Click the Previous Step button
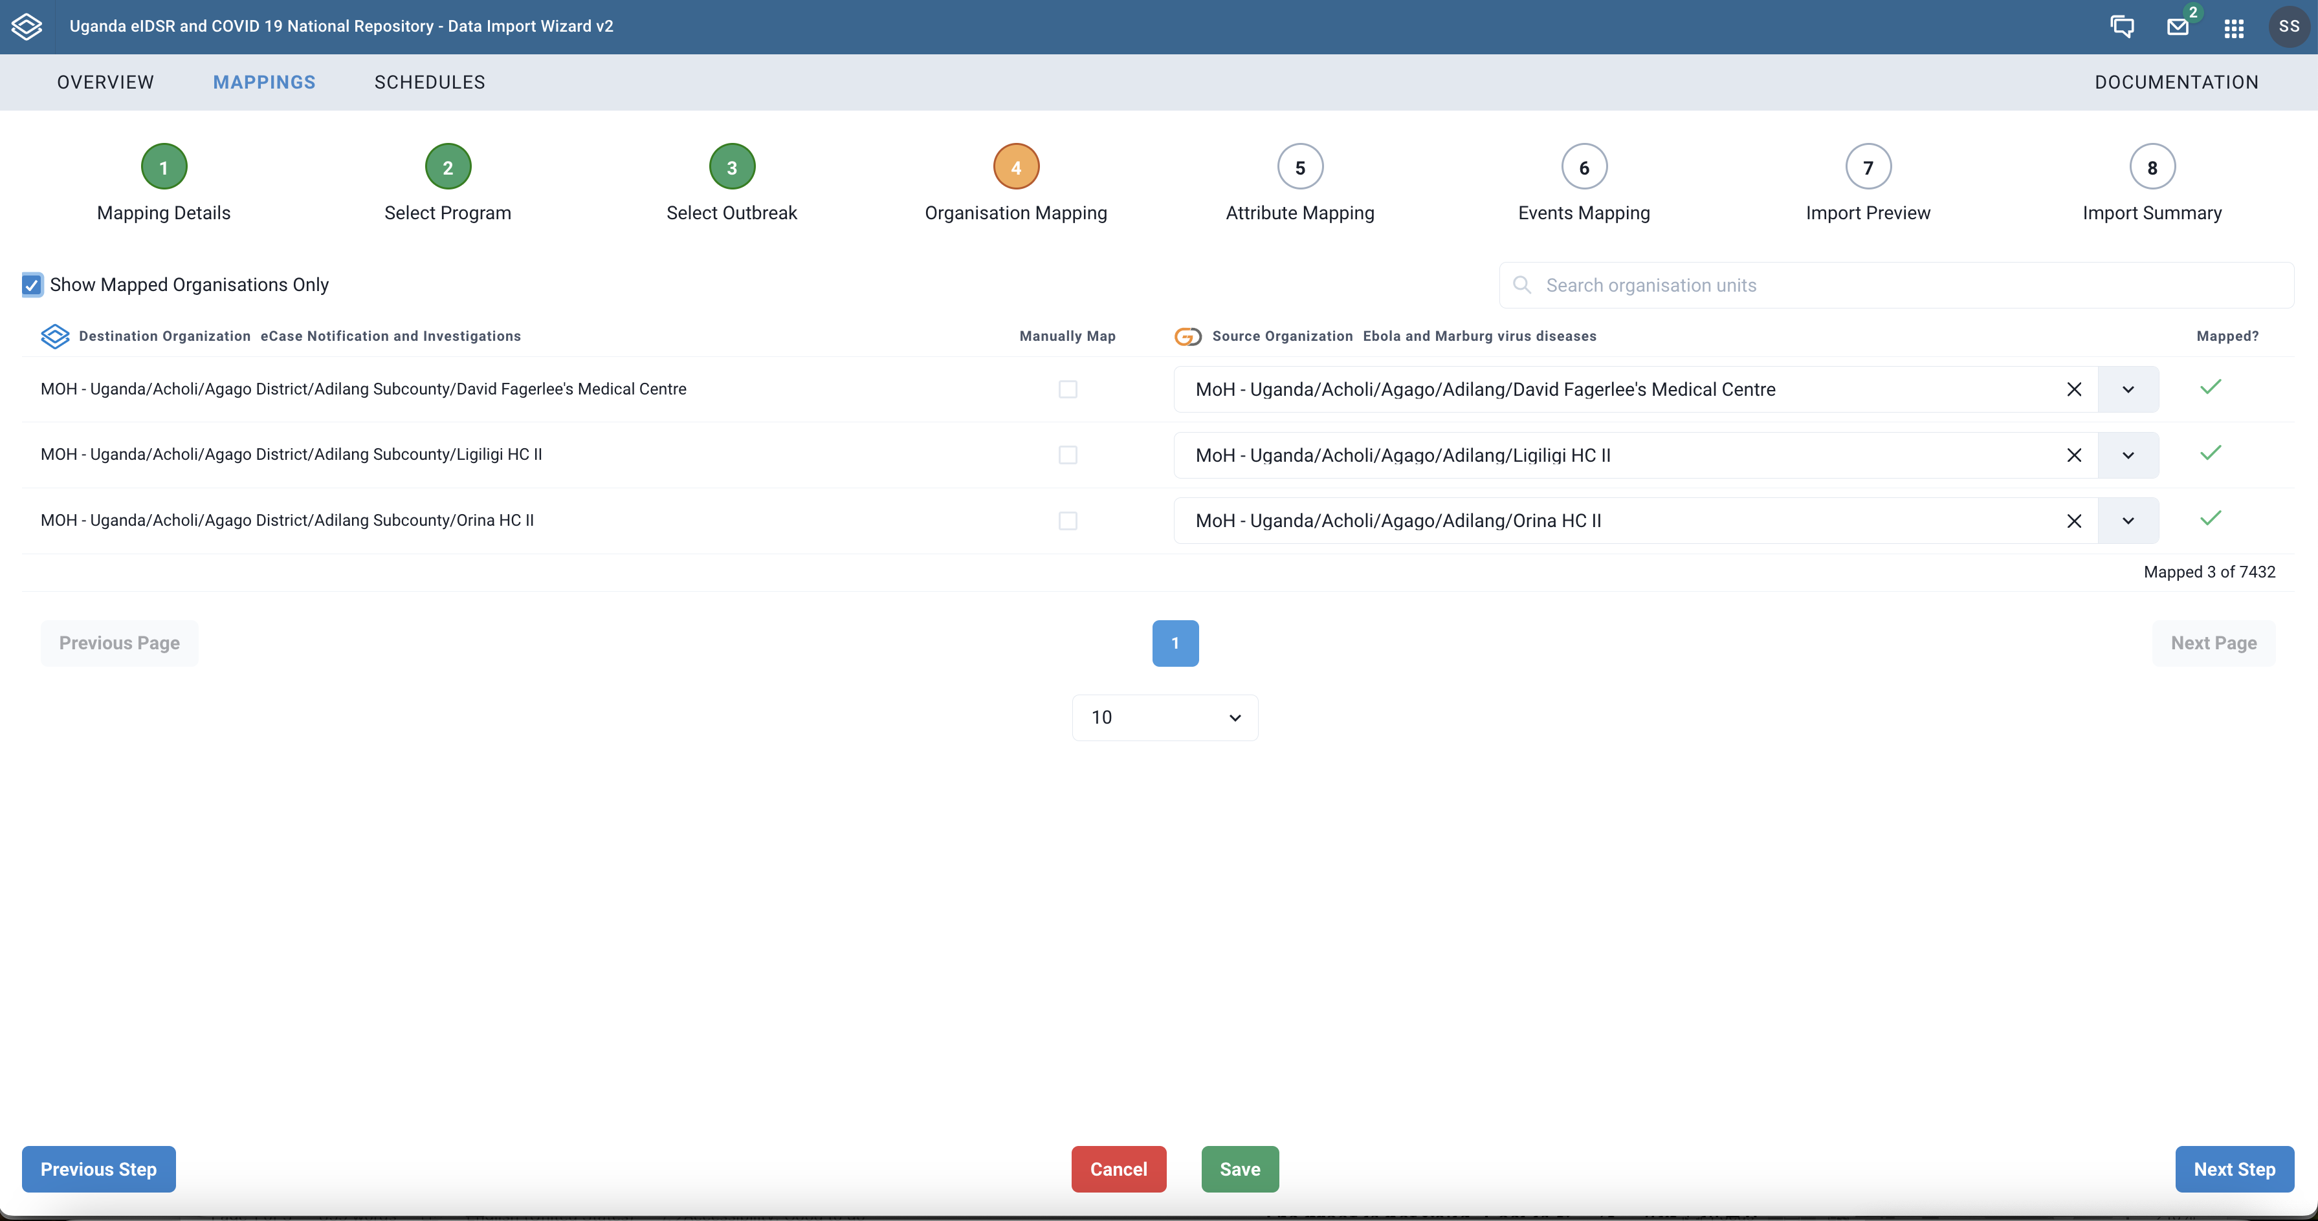 point(98,1169)
